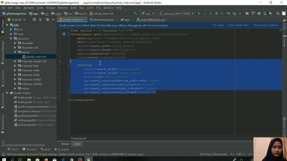The width and height of the screenshot is (287, 161).
Task: Open Task View in Windows taskbar
Action: [20, 159]
